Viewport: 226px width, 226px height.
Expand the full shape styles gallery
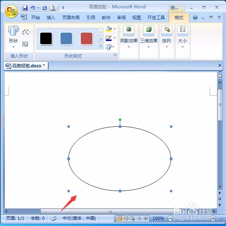[x=101, y=46]
